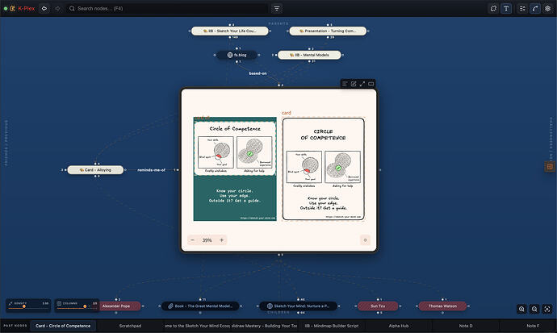Open Book - The Great Mental Model... node
This screenshot has height=333, width=557.
pyautogui.click(x=201, y=306)
